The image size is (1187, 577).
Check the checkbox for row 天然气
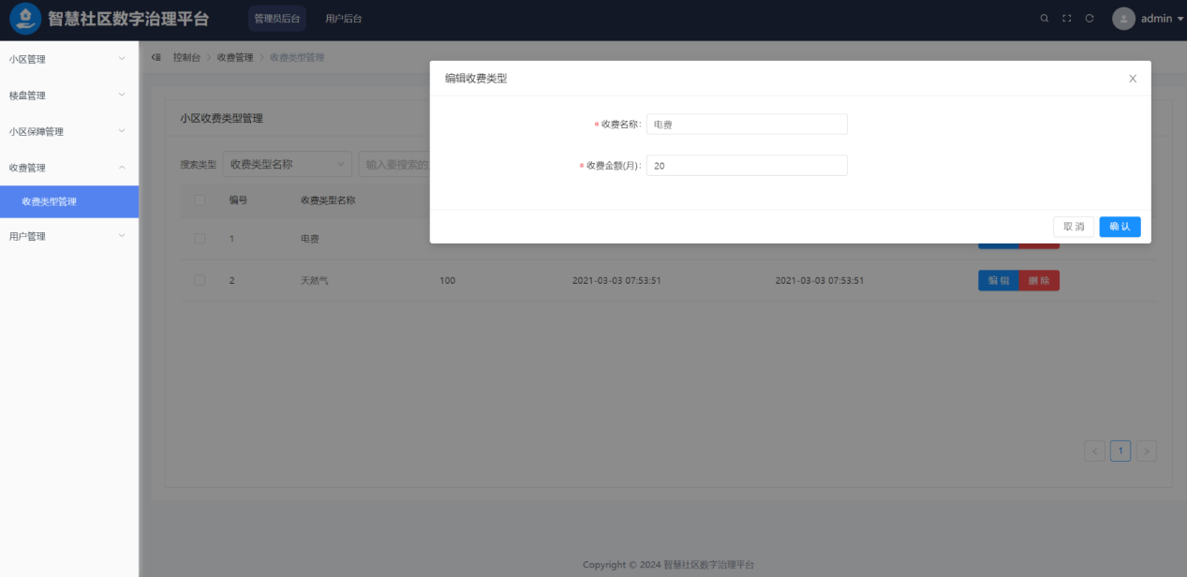[x=199, y=280]
